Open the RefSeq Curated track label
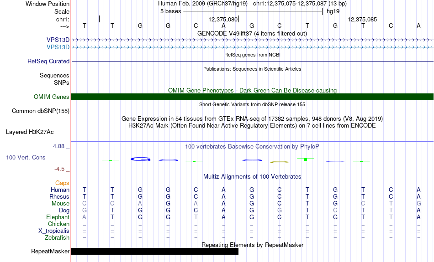Viewport: 434px width, 262px height. click(48, 62)
